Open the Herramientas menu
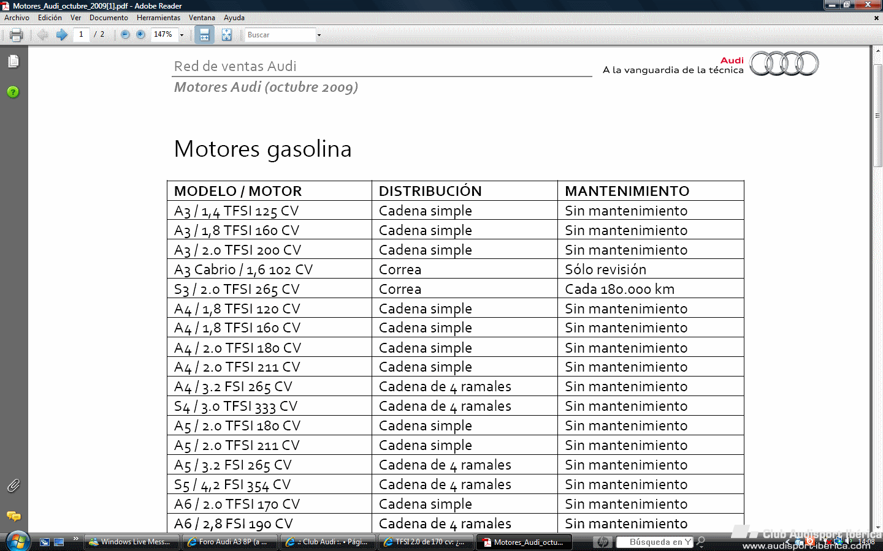883x551 pixels. point(158,18)
